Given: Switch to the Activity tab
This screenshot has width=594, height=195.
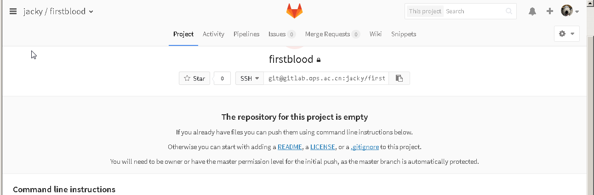Looking at the screenshot, I should tap(213, 34).
